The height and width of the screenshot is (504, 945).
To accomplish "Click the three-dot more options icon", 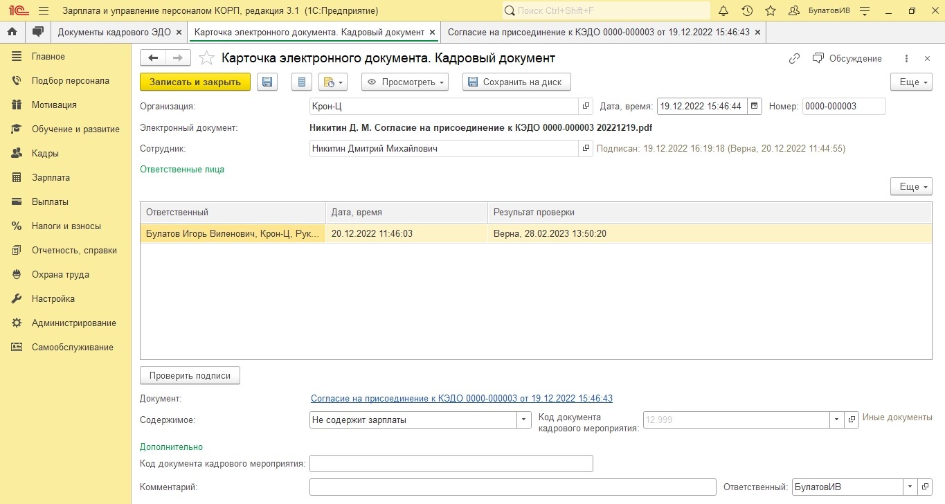I will point(906,58).
